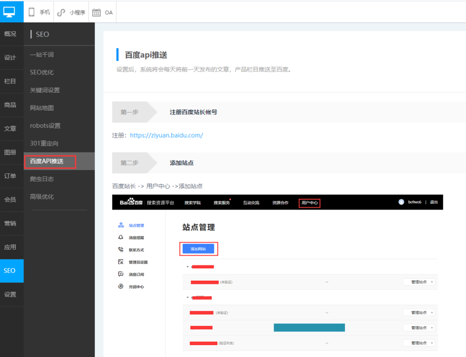466x357 pixels.
Task: Switch to the 手机 mobile view icon
Action: pyautogui.click(x=31, y=12)
